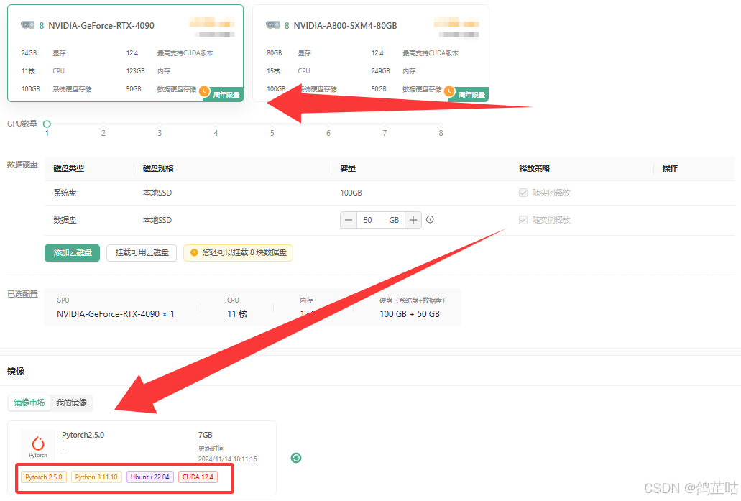
Task: Select the 镜像市场 tab
Action: (29, 403)
